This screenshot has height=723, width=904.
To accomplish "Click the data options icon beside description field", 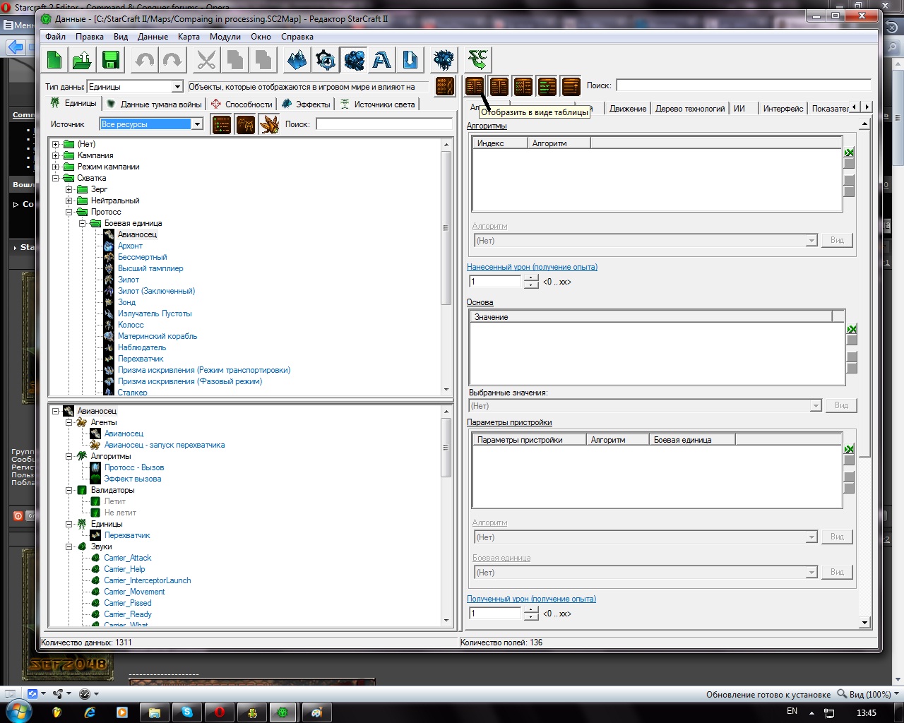I will [444, 87].
